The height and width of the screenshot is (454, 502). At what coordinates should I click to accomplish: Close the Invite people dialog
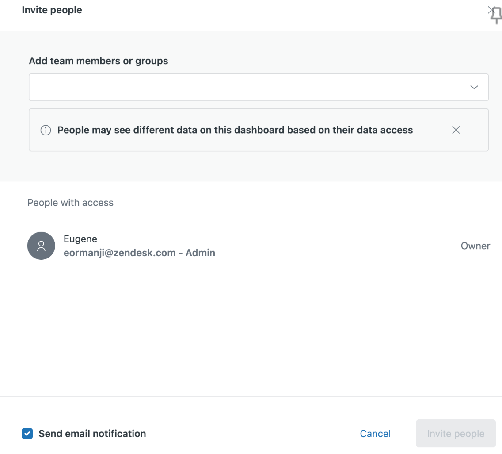pos(490,10)
